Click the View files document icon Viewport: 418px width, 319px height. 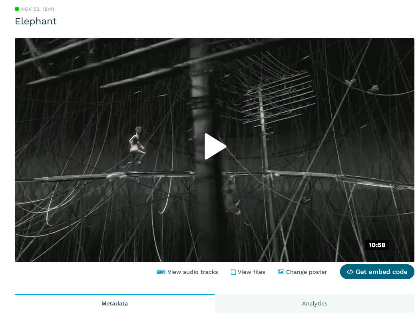(233, 272)
